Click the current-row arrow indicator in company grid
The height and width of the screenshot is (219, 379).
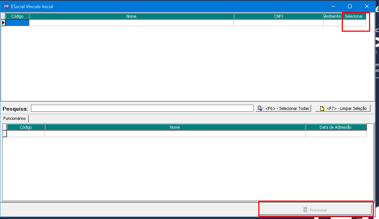(x=3, y=23)
